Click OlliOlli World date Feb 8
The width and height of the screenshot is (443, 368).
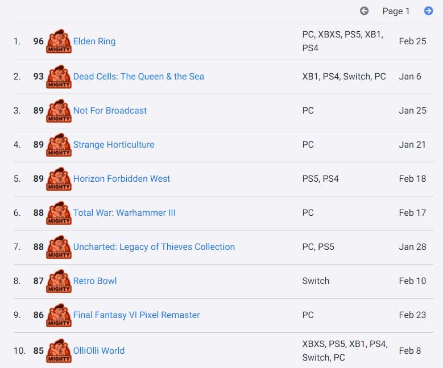[410, 351]
